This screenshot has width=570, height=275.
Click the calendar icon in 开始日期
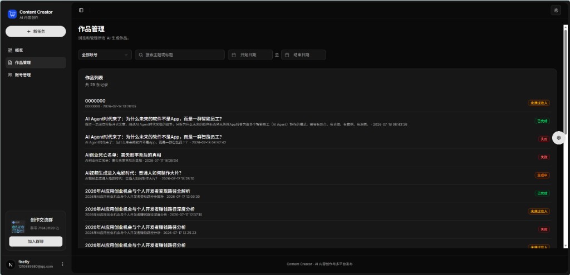234,55
